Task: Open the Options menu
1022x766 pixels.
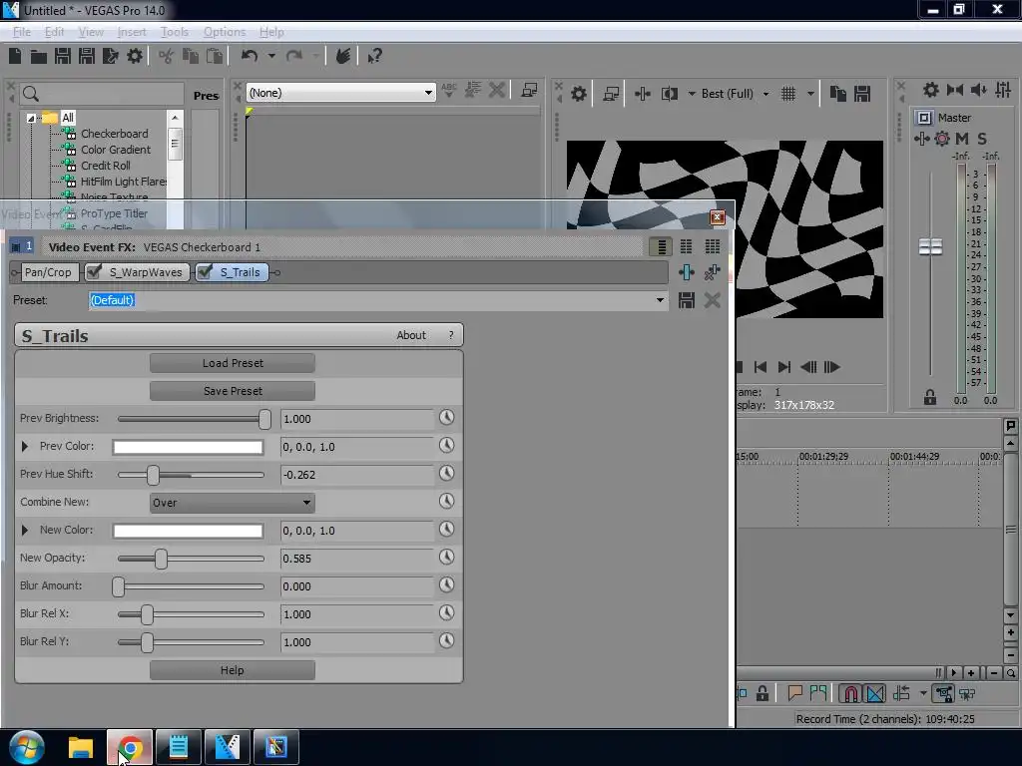Action: tap(225, 32)
